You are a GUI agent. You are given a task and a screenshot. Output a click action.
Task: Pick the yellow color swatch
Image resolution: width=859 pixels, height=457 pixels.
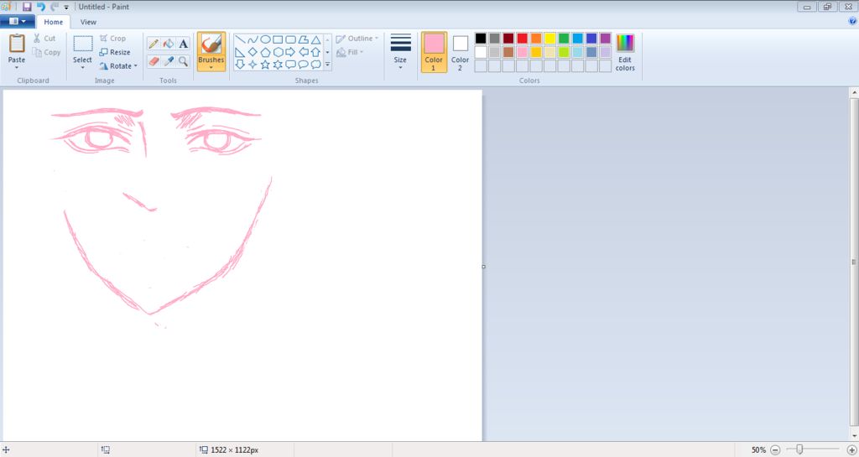pos(550,39)
